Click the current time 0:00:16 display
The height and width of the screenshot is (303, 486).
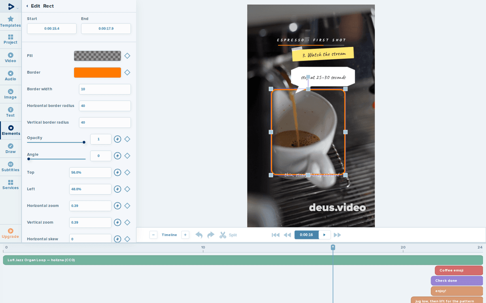click(x=307, y=235)
